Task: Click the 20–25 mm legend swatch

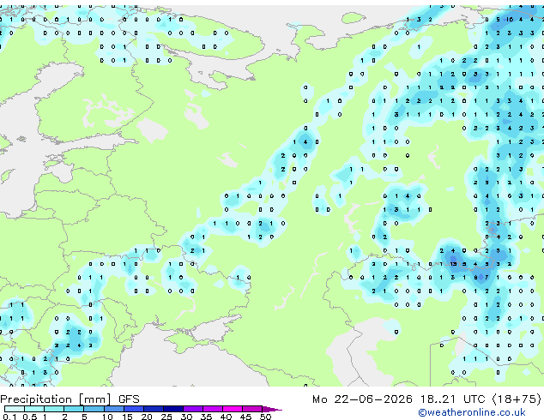Action: click(153, 409)
